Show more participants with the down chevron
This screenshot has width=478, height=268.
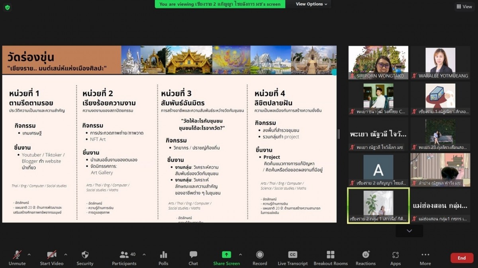click(x=409, y=231)
